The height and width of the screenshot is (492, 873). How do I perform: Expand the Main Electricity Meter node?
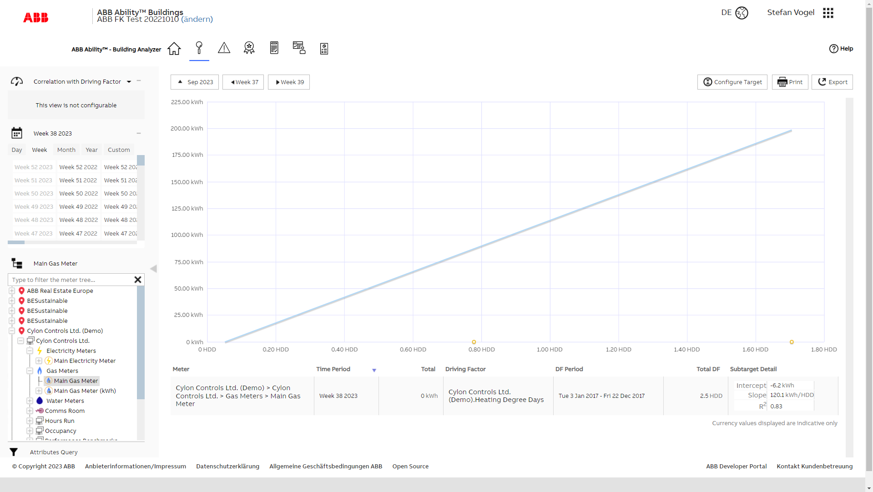(39, 361)
